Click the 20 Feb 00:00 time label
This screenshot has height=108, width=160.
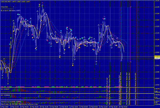[x=24, y=107]
